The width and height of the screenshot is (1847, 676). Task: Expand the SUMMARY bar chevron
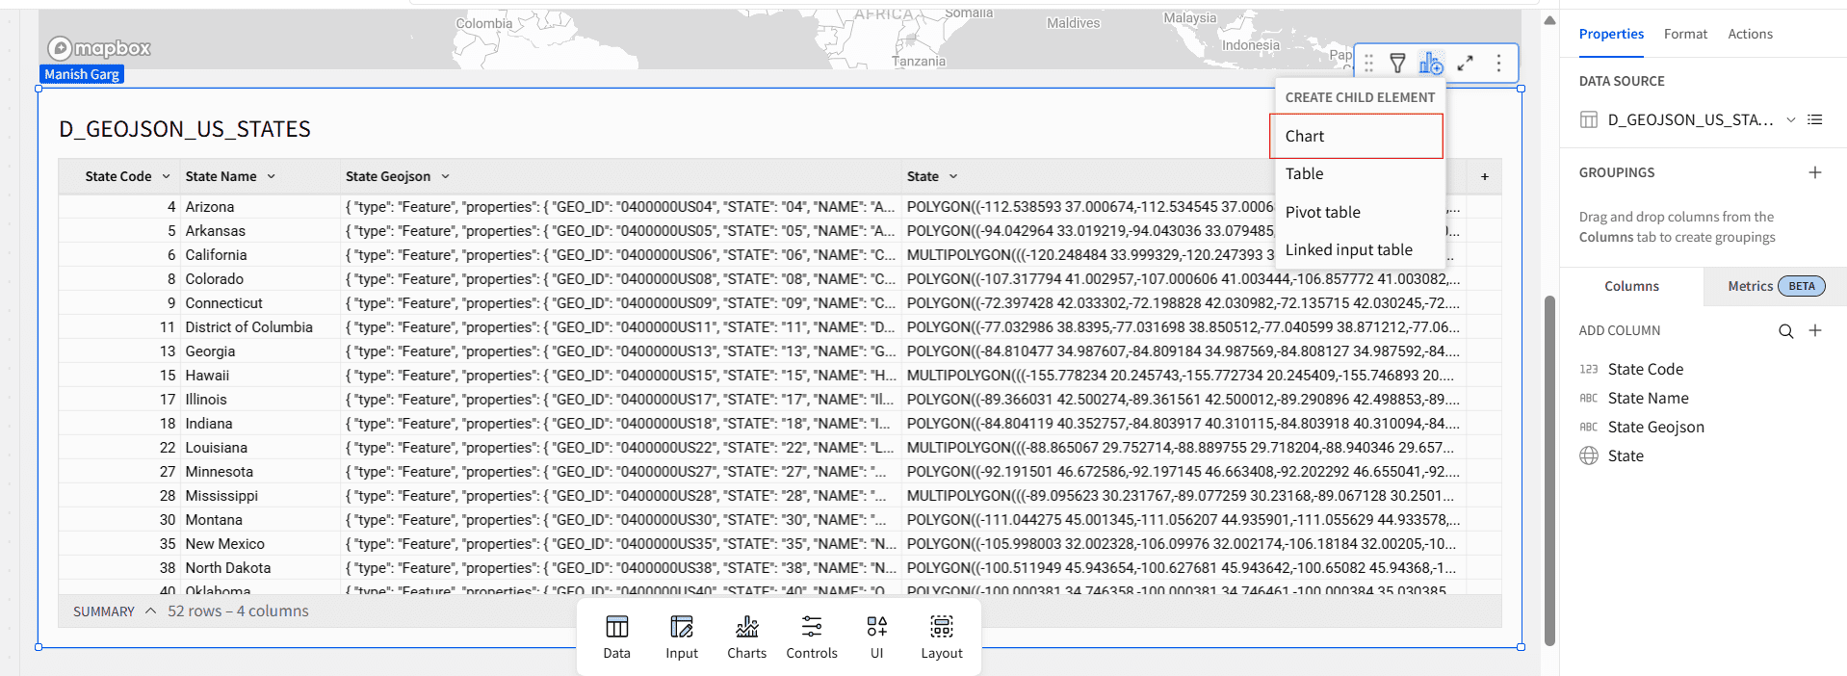150,611
